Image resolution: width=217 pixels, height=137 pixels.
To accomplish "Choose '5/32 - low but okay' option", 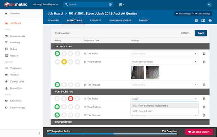I will [x=165, y=111].
